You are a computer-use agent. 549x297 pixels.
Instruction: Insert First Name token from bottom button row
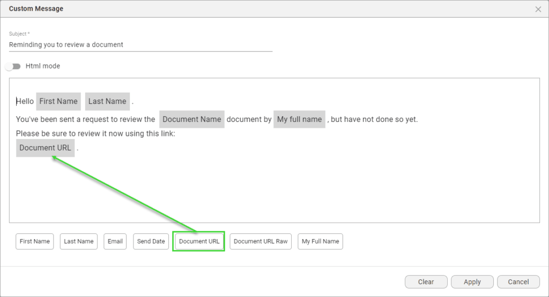click(35, 241)
